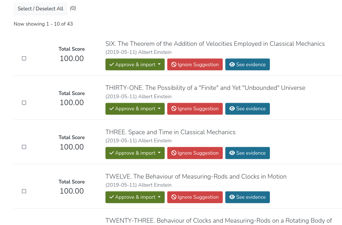342x225 pixels.
Task: Click checkmark icon on THREE chapter's Approve button
Action: click(112, 153)
